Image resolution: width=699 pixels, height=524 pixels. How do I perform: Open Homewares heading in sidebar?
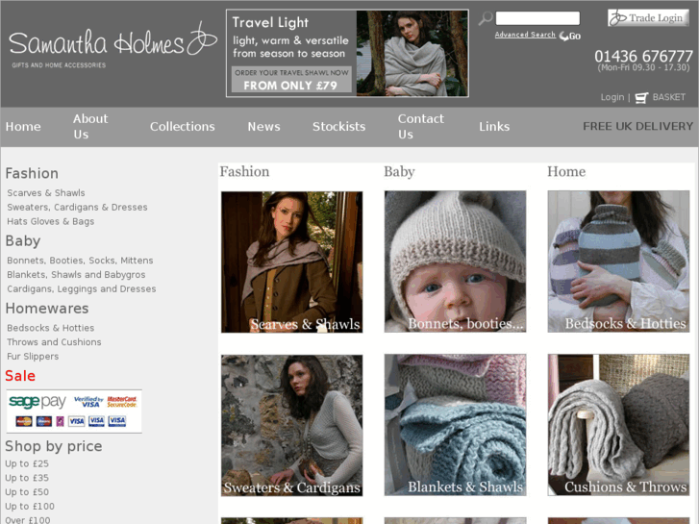(x=47, y=309)
